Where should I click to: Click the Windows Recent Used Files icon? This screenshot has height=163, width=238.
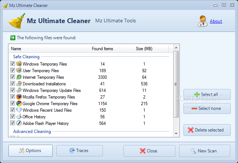[x=19, y=110]
